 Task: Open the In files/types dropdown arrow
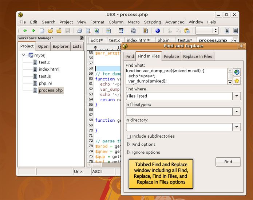coord(237,111)
